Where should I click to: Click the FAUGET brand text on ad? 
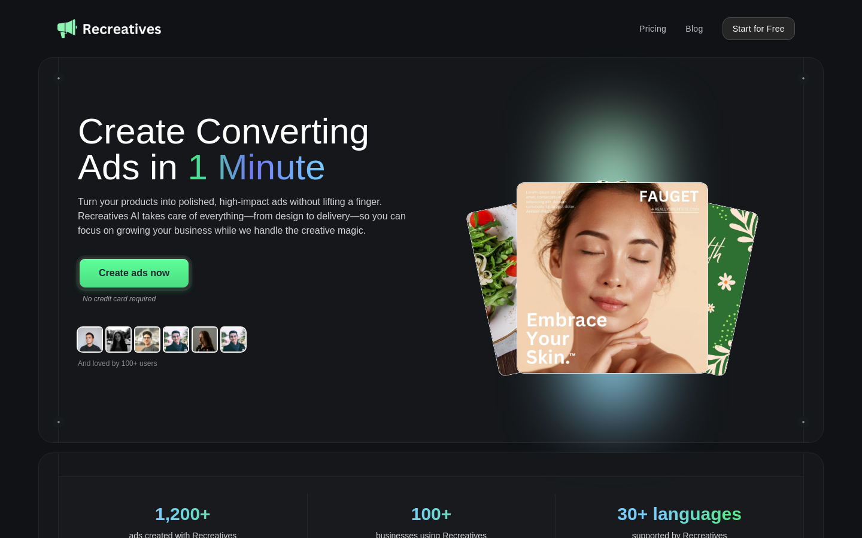(669, 197)
